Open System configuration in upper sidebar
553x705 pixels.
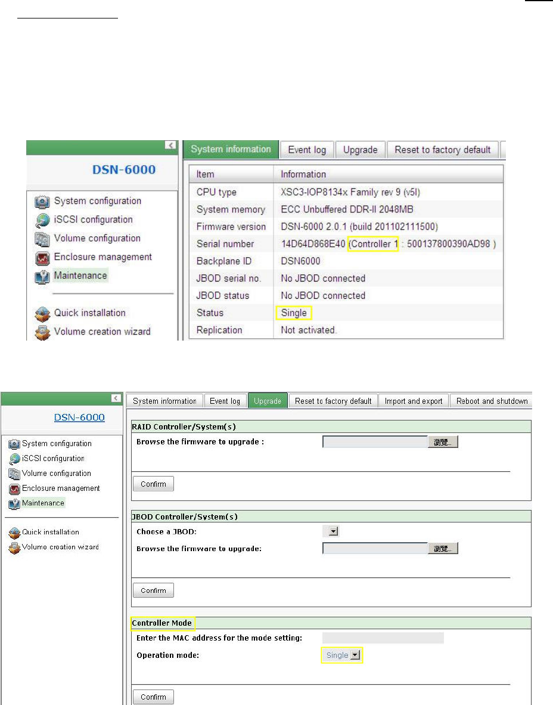98,201
